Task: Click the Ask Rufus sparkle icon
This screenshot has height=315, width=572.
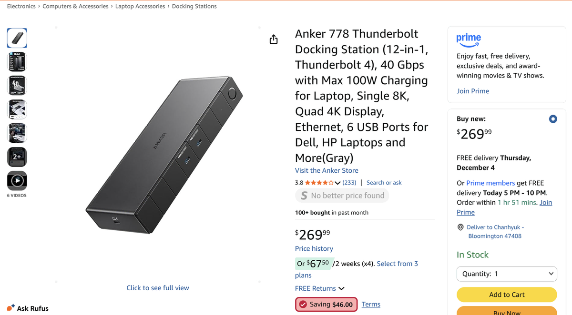Action: (11, 308)
